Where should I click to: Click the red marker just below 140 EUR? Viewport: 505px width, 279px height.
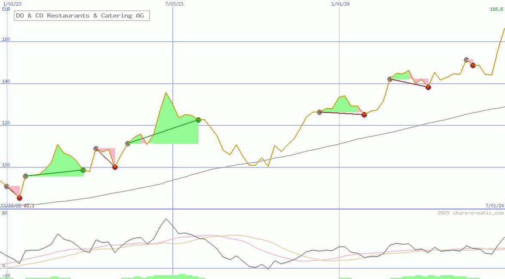428,87
